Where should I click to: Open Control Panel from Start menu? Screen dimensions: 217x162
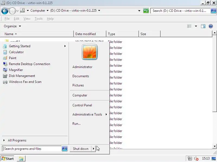[x=82, y=105]
